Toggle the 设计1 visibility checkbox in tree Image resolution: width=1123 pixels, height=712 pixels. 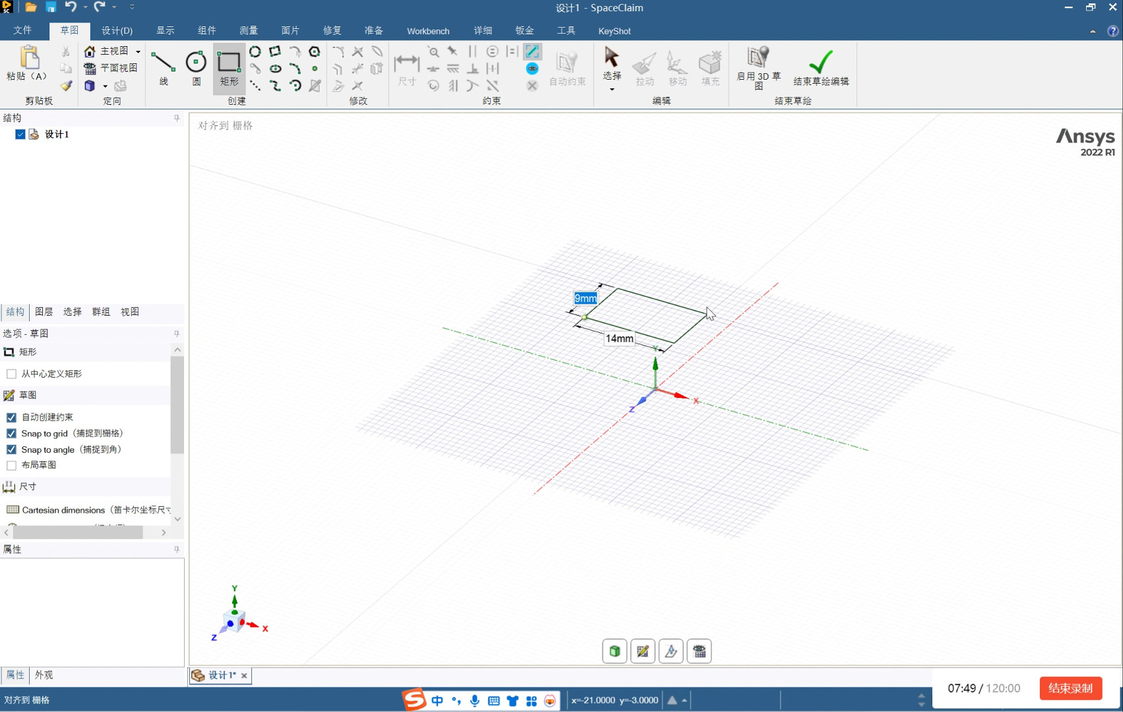coord(20,134)
